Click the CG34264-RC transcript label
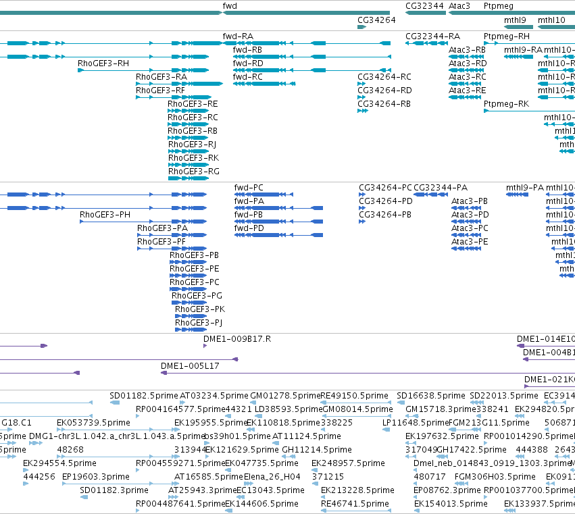The height and width of the screenshot is (514, 575). [x=384, y=77]
